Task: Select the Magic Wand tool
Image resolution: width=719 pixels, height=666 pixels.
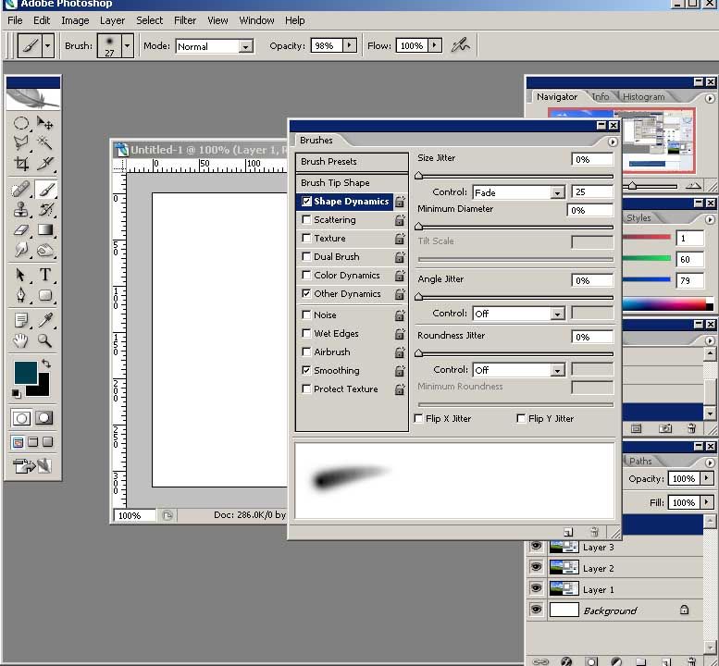Action: pyautogui.click(x=44, y=143)
